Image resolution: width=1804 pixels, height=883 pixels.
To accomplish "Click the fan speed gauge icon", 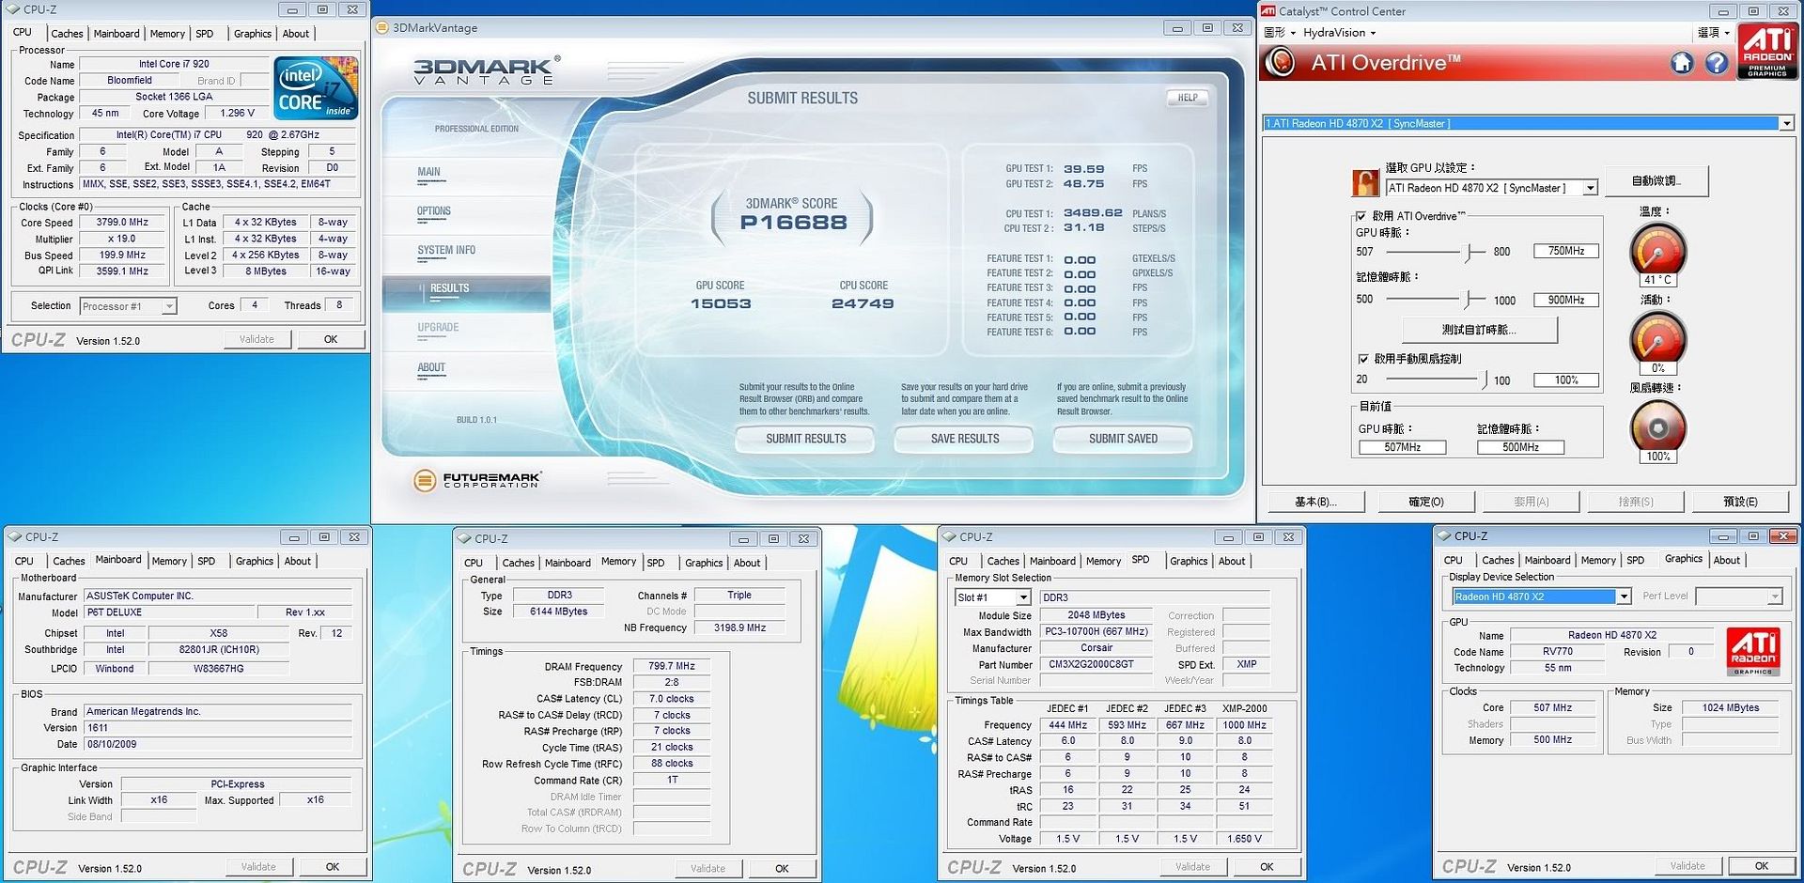I will 1657,427.
